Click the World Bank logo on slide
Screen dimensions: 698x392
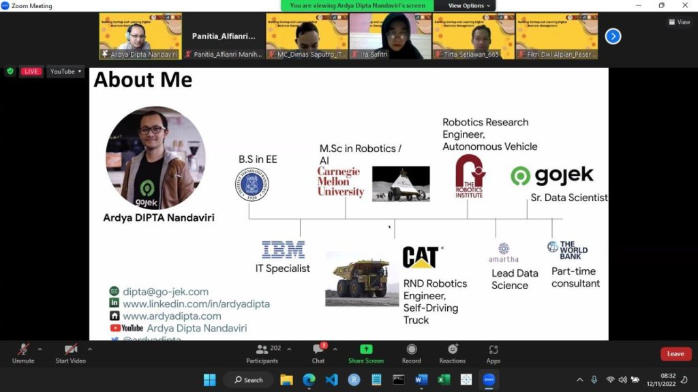568,250
